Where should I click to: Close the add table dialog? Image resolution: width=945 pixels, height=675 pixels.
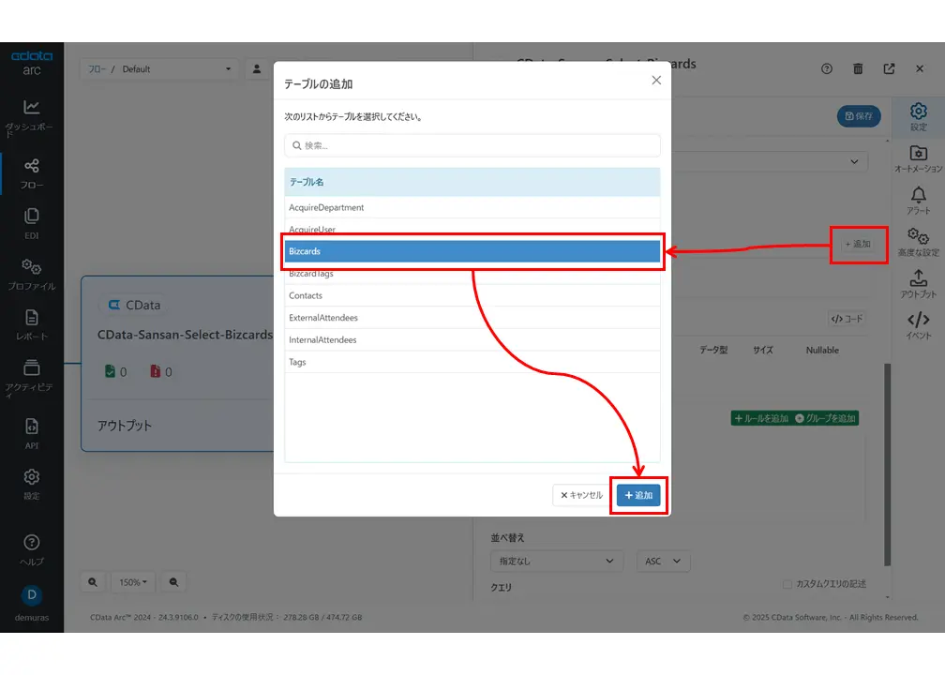(656, 81)
